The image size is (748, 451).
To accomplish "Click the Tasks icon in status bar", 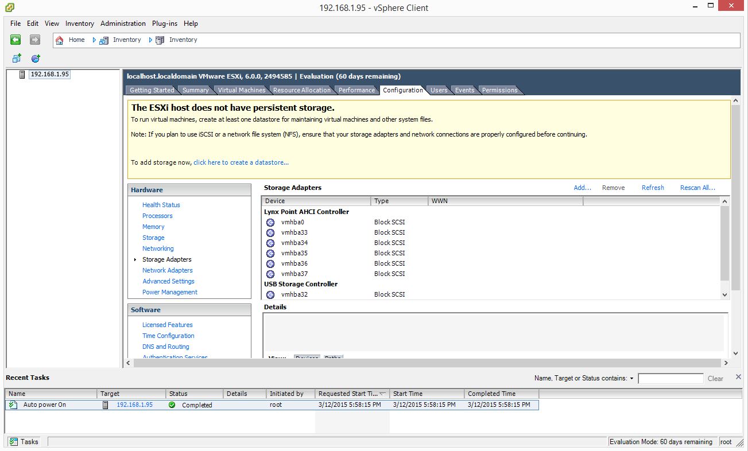I will pos(14,442).
